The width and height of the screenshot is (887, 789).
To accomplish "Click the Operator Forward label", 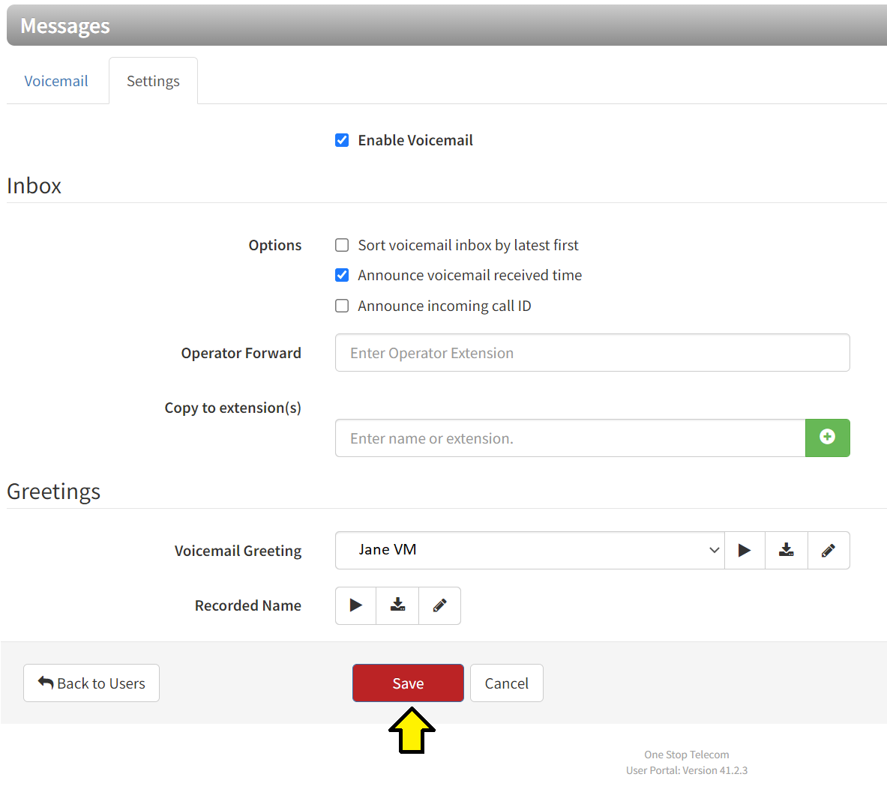I will click(x=241, y=353).
